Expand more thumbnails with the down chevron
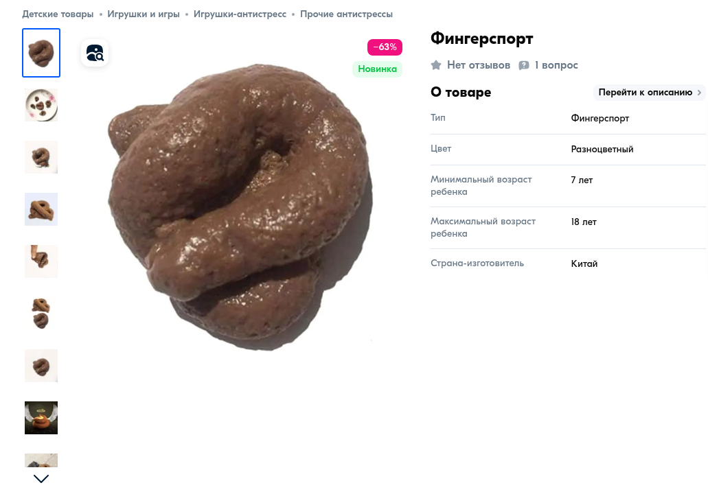This screenshot has width=708, height=494. coord(41,479)
